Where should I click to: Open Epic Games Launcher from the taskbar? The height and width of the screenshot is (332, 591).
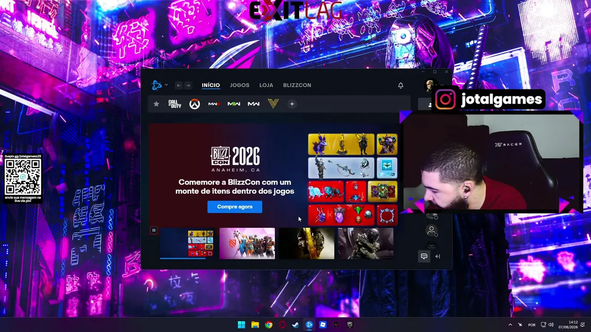tap(350, 325)
